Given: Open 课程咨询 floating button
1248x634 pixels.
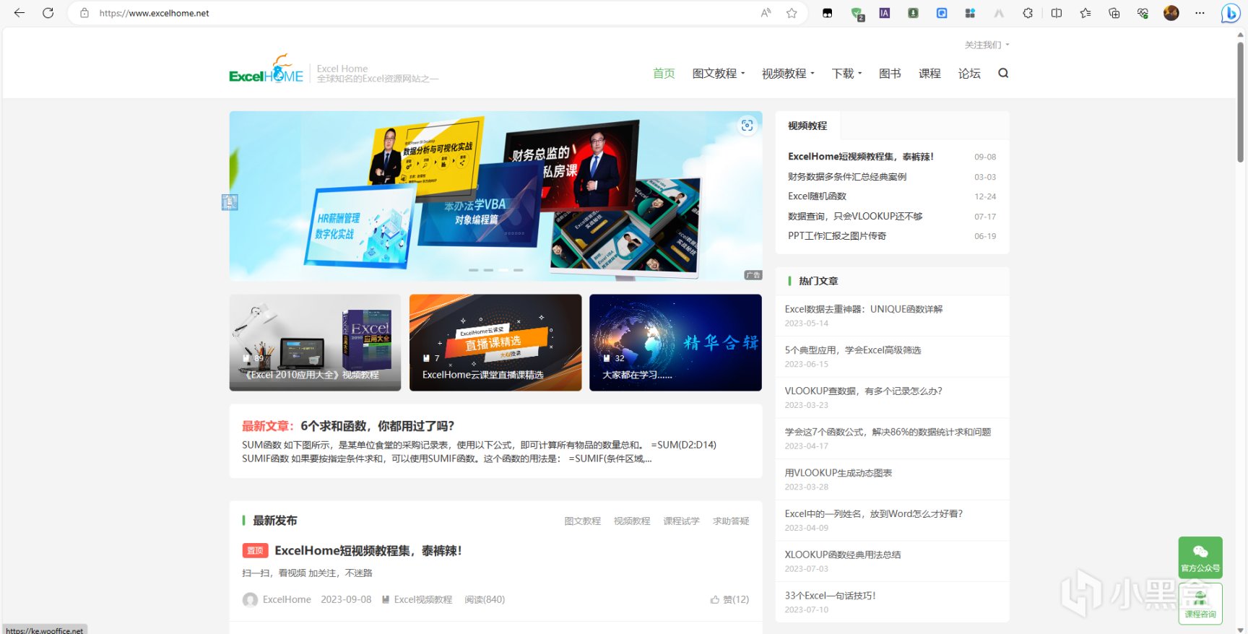Looking at the screenshot, I should [1200, 603].
